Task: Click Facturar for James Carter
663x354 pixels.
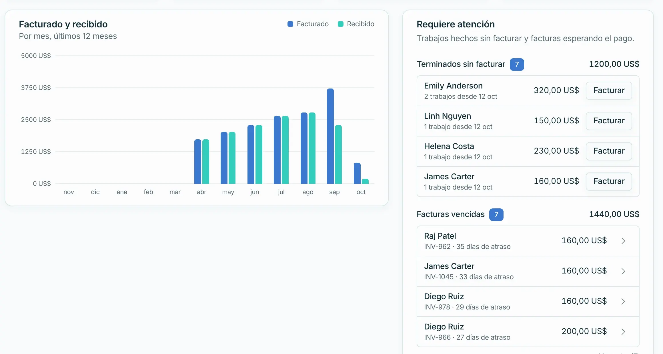Action: (x=609, y=182)
